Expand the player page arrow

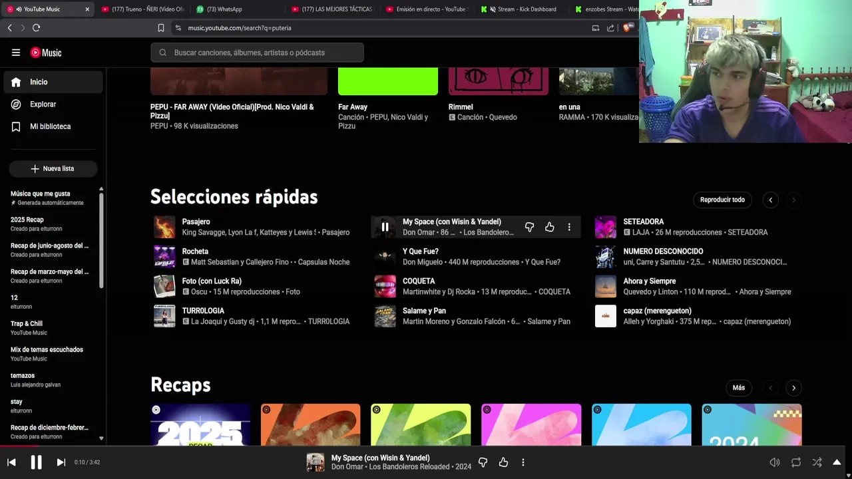[837, 462]
